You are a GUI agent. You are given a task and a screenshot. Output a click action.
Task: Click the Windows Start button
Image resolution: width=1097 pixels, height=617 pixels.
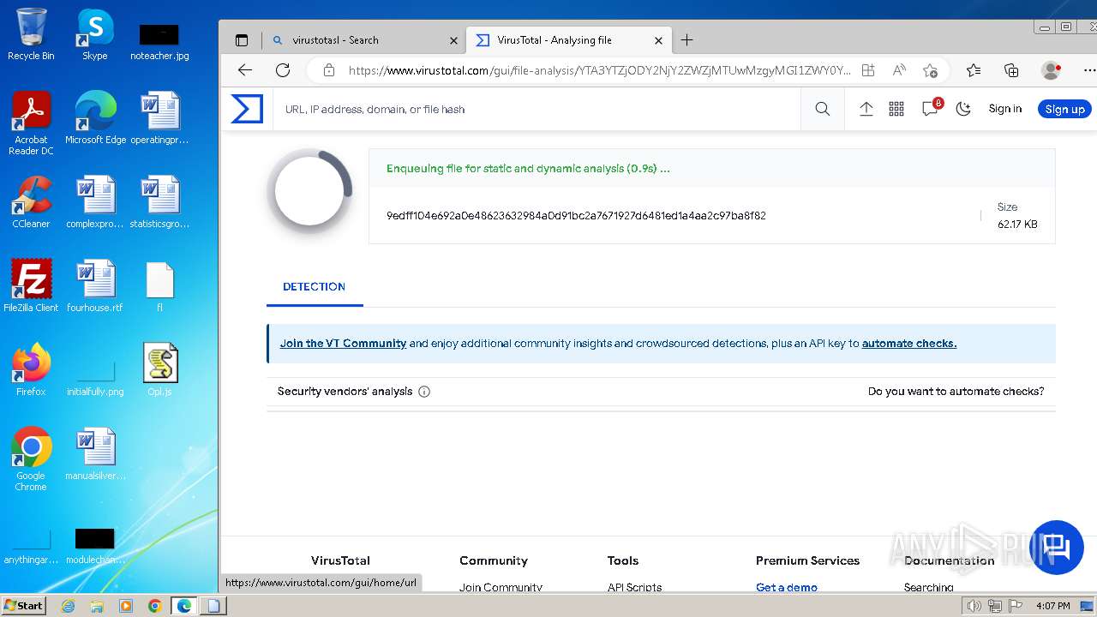(x=23, y=606)
